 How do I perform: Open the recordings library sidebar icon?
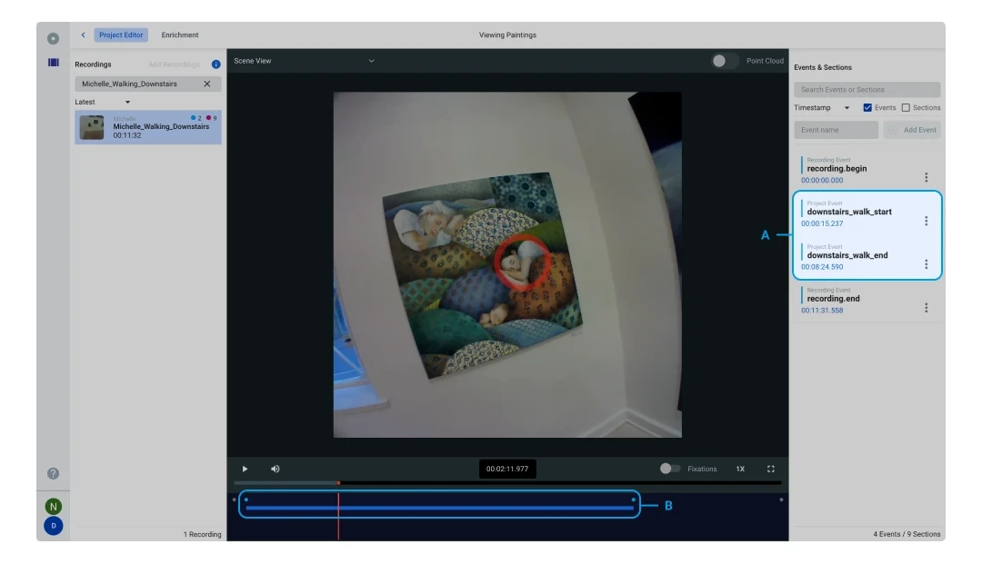click(54, 63)
